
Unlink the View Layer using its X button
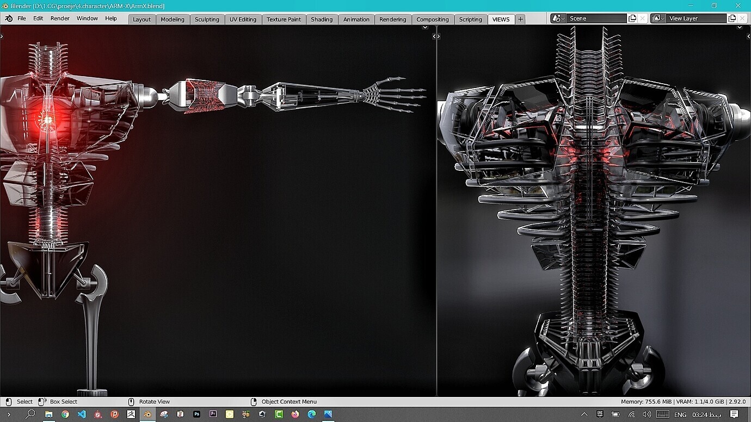coord(743,18)
